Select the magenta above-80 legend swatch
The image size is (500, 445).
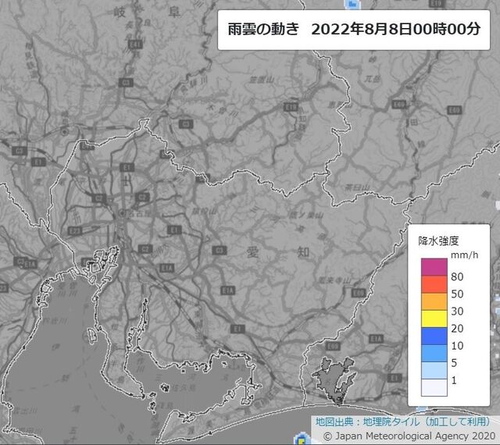434,267
